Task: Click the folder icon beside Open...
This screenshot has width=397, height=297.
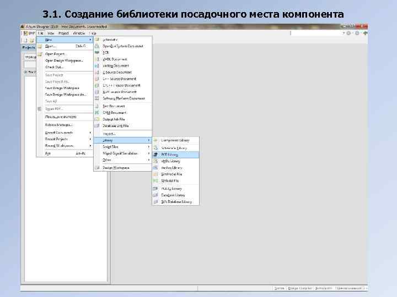Action: coord(40,46)
